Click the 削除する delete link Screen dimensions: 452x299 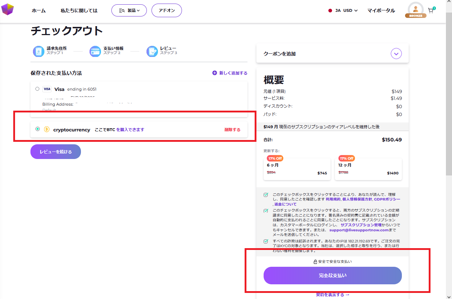point(232,130)
